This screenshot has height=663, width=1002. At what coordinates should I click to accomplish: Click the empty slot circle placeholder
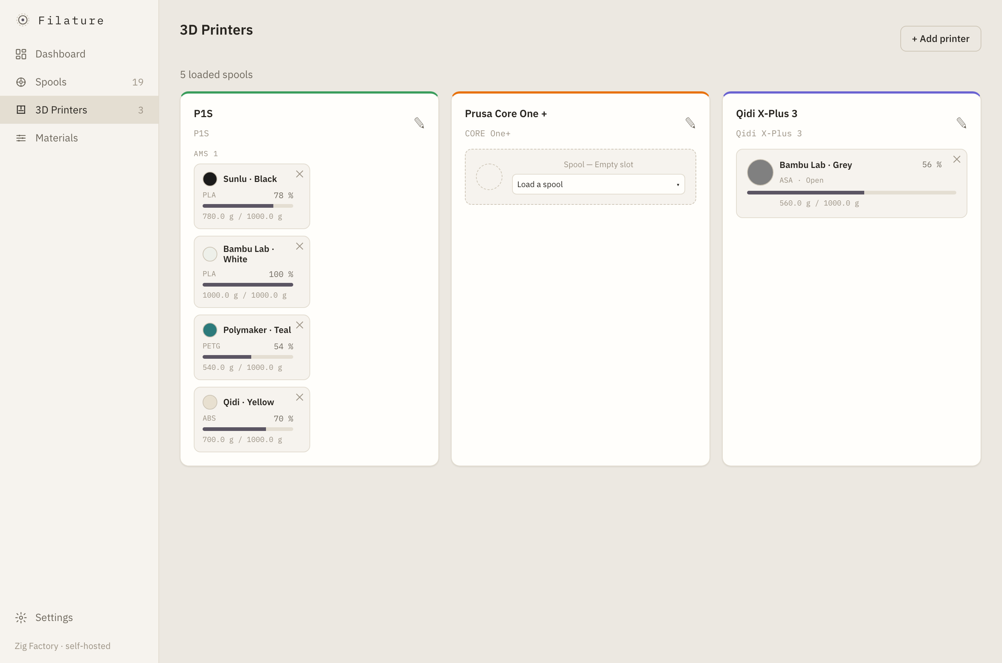489,177
